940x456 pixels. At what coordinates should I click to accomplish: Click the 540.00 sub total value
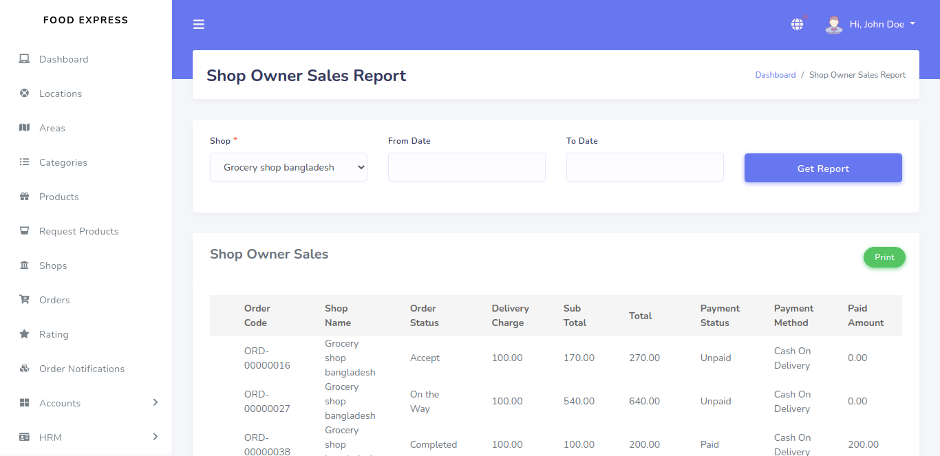coord(579,401)
